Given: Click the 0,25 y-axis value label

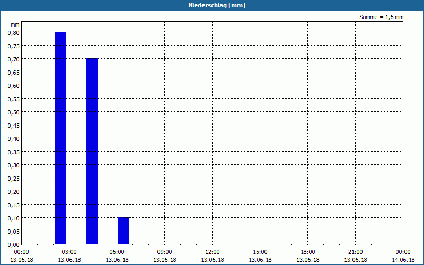Looking at the screenshot, I should tap(14, 179).
